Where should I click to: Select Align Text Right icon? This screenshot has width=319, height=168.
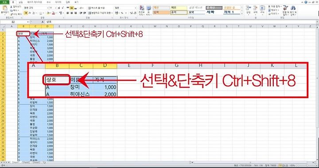click(75, 13)
